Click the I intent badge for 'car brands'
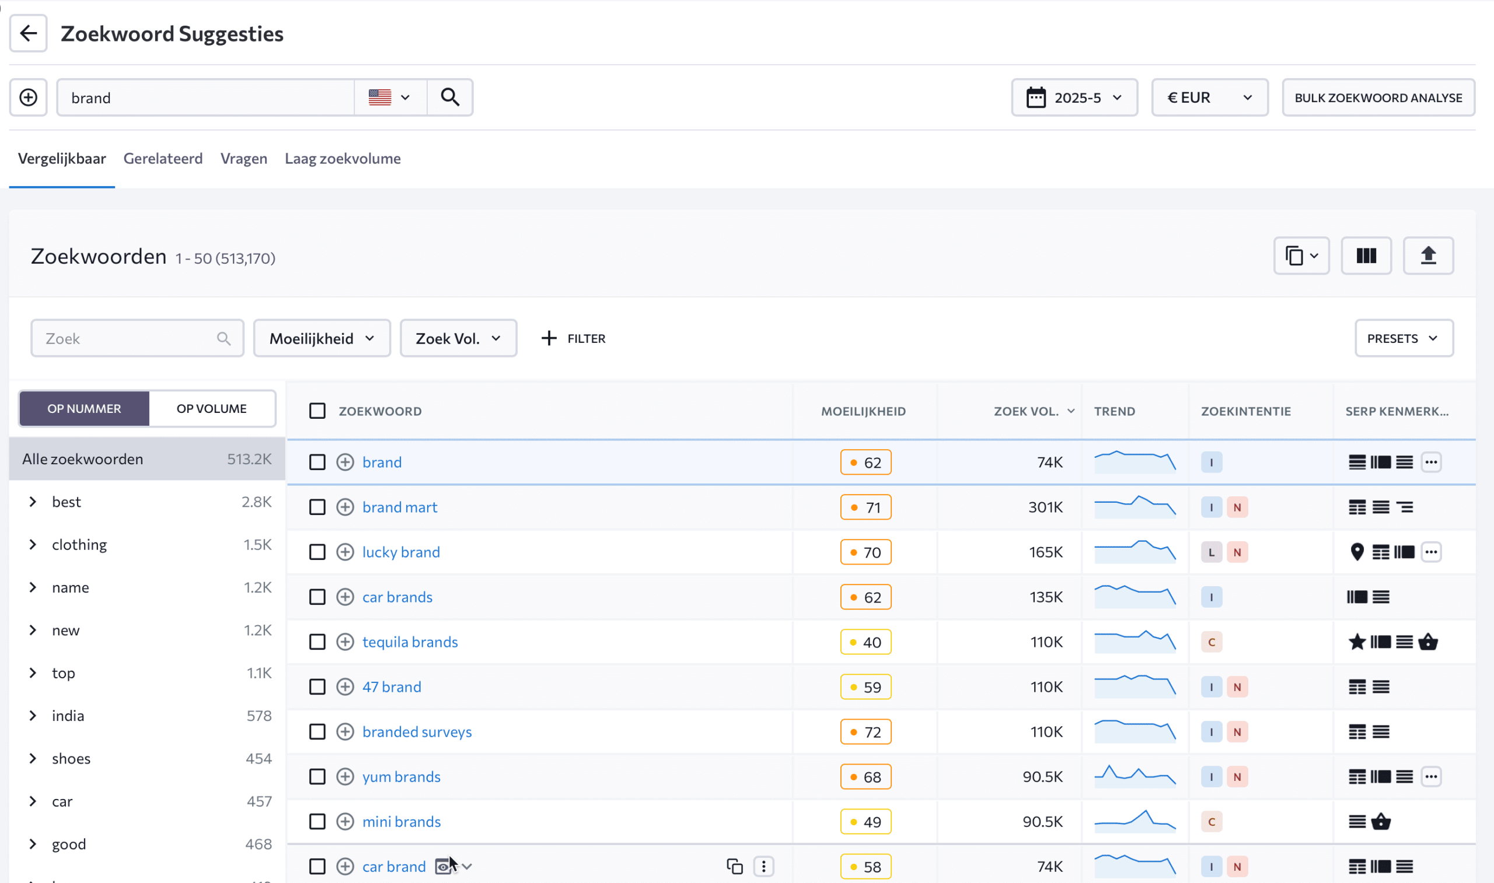Viewport: 1494px width, 883px height. pos(1212,597)
